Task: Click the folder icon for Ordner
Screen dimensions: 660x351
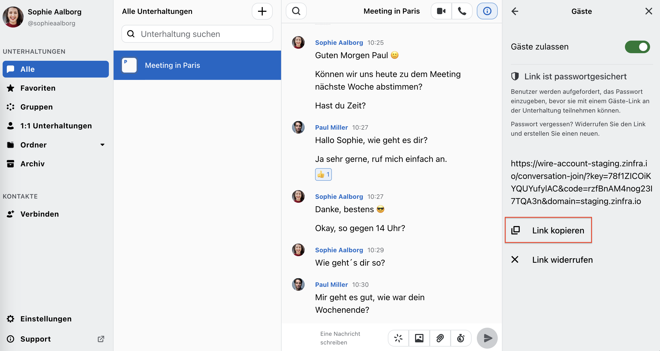Action: point(10,145)
